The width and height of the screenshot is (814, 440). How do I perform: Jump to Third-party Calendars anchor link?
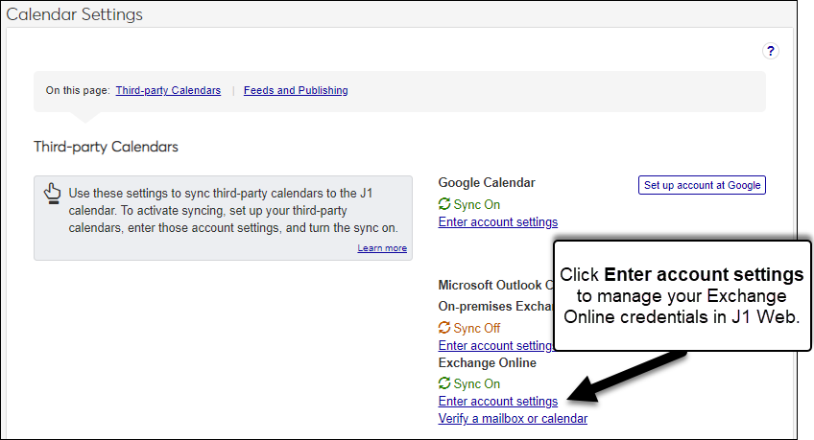pyautogui.click(x=168, y=91)
